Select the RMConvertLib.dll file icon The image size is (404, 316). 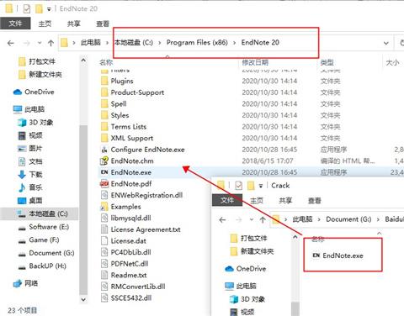click(104, 287)
